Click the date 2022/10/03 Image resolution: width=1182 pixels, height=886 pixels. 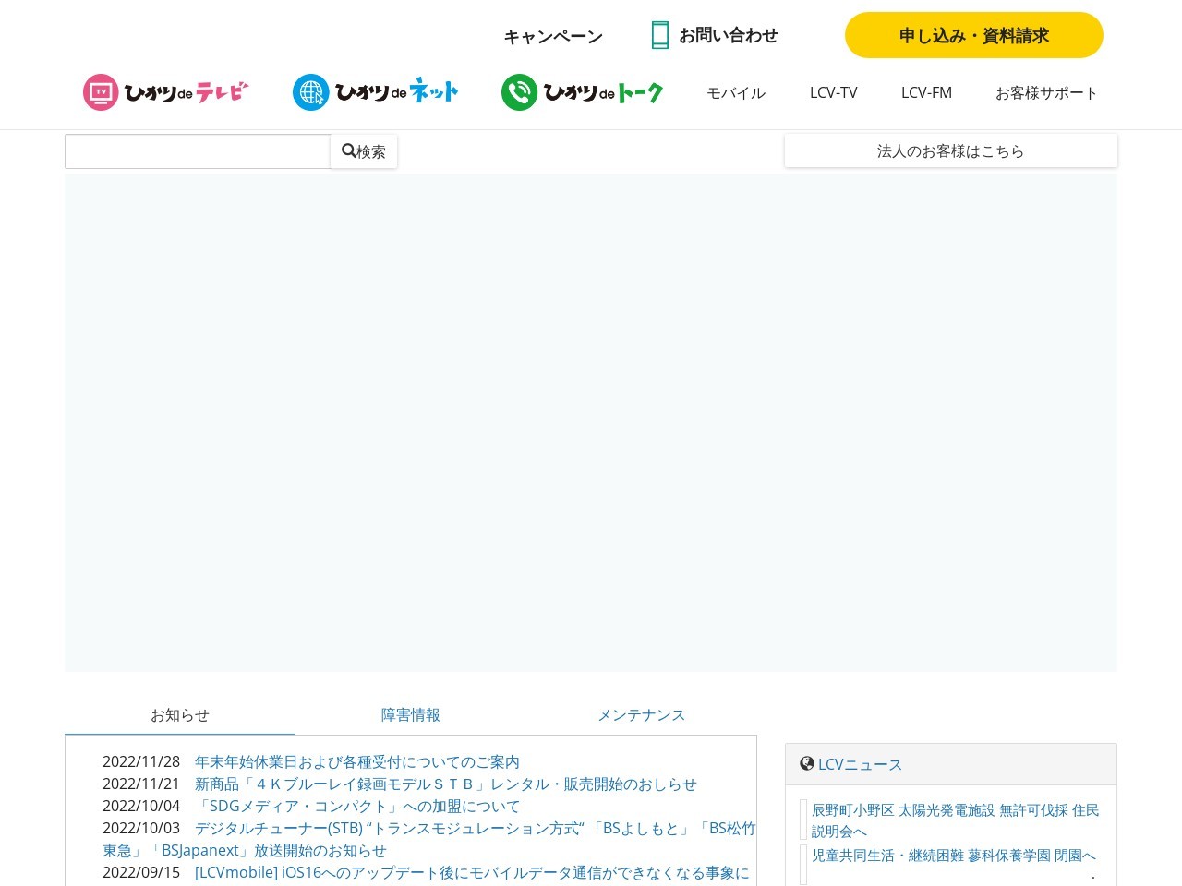point(141,829)
